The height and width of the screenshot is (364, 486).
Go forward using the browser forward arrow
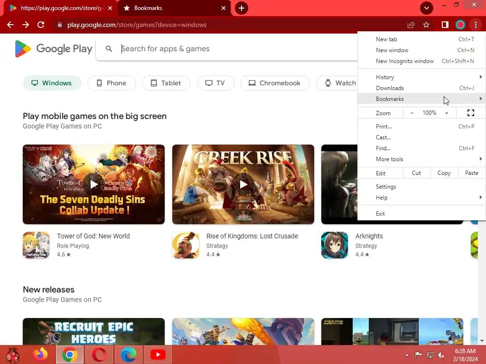[26, 25]
